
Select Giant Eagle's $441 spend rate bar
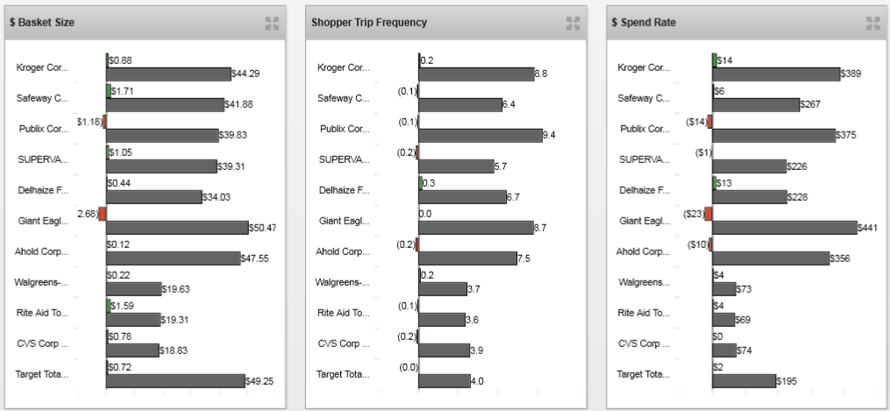pyautogui.click(x=784, y=228)
